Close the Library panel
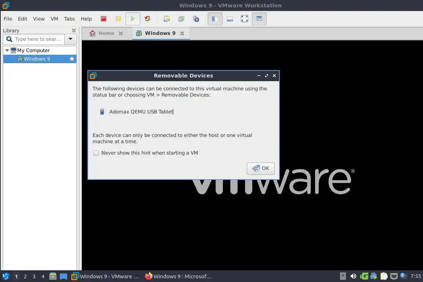Image resolution: width=423 pixels, height=282 pixels. click(x=74, y=30)
